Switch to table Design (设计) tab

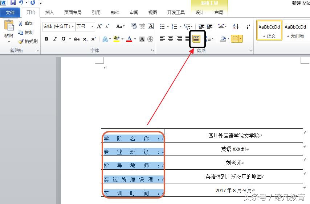click(x=200, y=13)
